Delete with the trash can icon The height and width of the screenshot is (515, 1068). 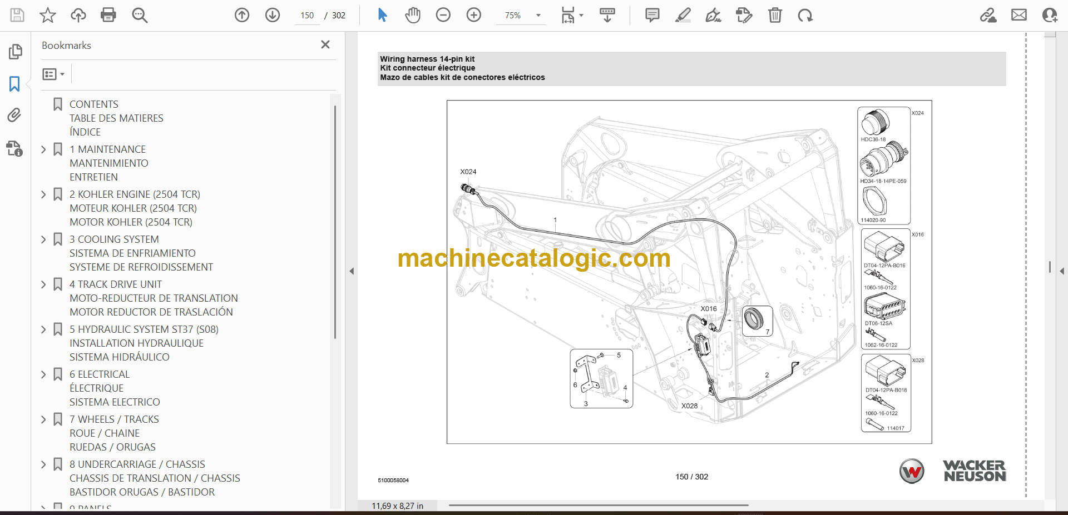[775, 15]
